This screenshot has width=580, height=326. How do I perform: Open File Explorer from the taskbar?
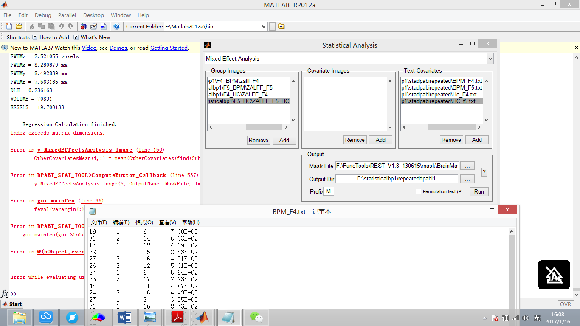[20, 317]
